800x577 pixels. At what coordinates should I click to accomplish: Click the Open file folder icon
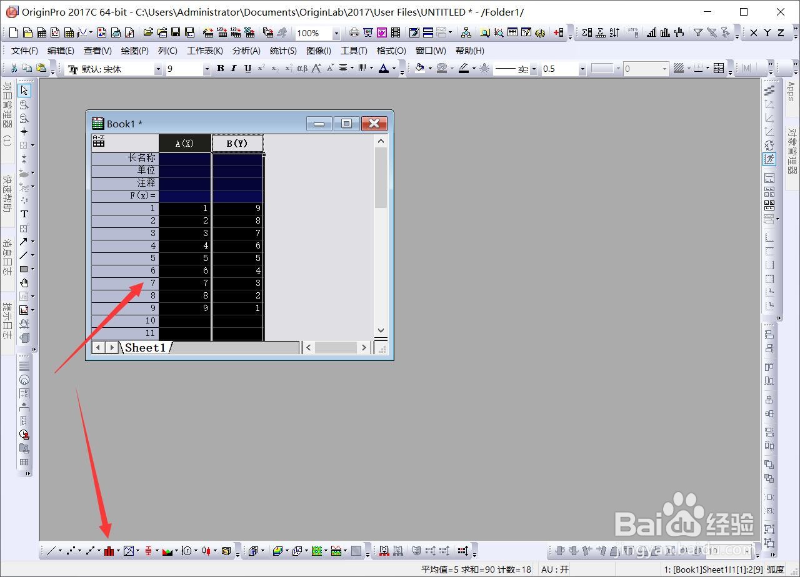(148, 32)
